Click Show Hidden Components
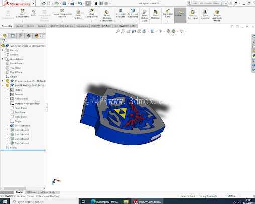This screenshot has width=255, height=204. coord(107,16)
